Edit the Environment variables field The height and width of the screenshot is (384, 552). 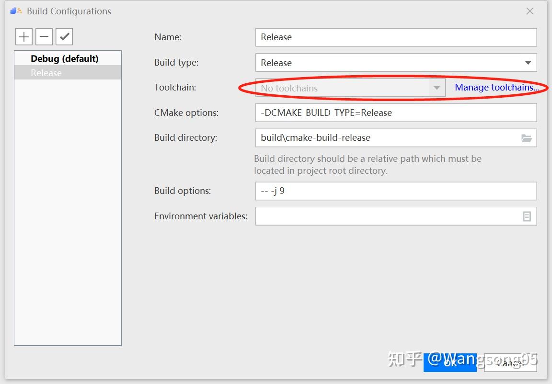click(x=396, y=216)
